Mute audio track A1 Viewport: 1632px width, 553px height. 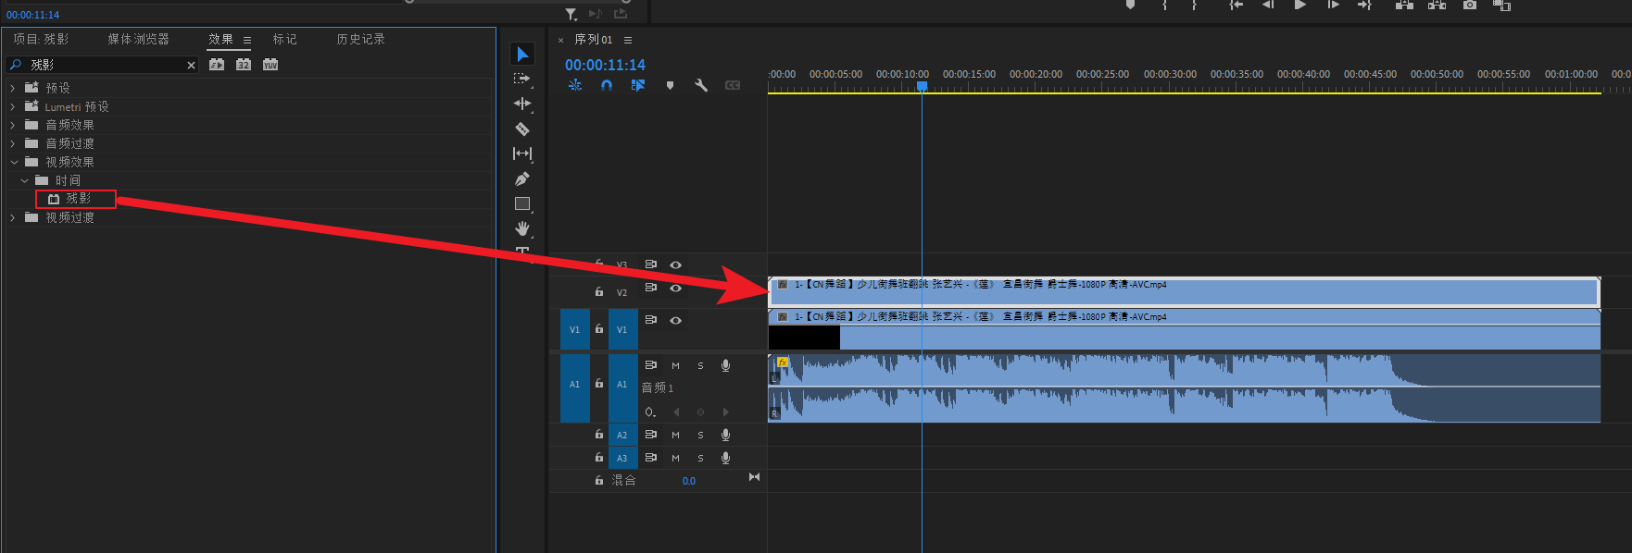pyautogui.click(x=675, y=365)
